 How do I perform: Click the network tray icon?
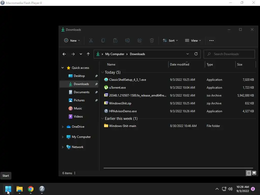(x=224, y=189)
